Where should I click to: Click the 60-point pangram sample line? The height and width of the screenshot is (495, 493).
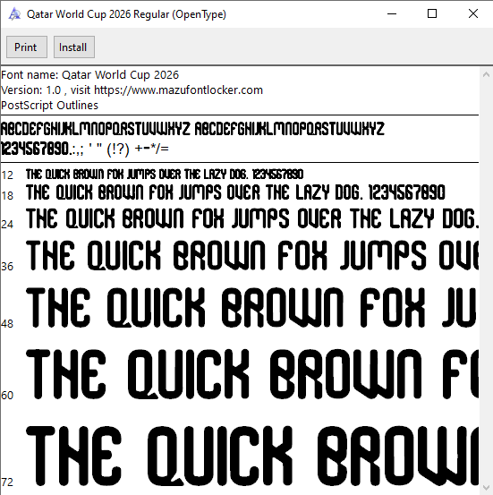(x=252, y=374)
